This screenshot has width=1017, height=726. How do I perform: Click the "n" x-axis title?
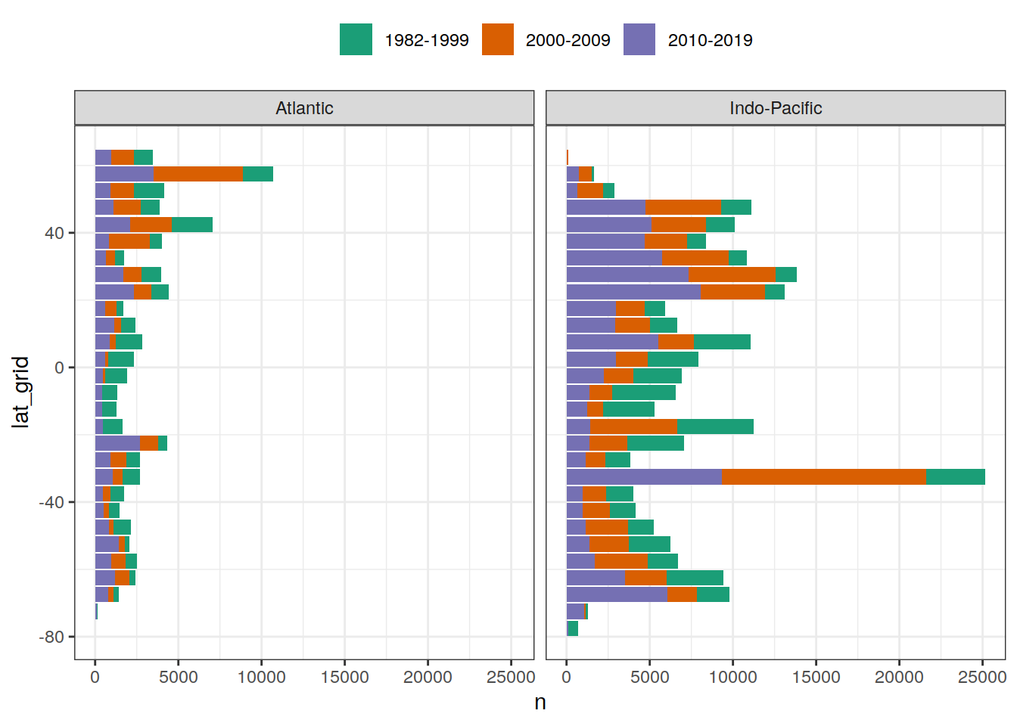coord(540,703)
